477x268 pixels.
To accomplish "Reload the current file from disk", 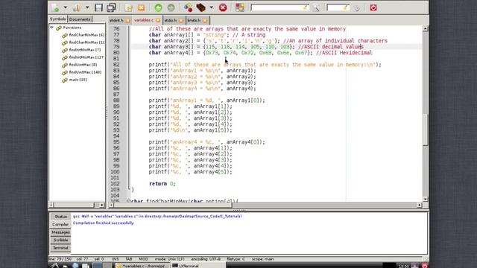I will point(129,7).
